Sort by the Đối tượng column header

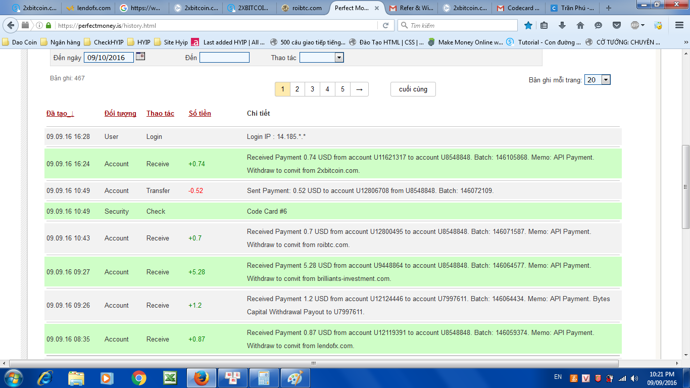(120, 113)
